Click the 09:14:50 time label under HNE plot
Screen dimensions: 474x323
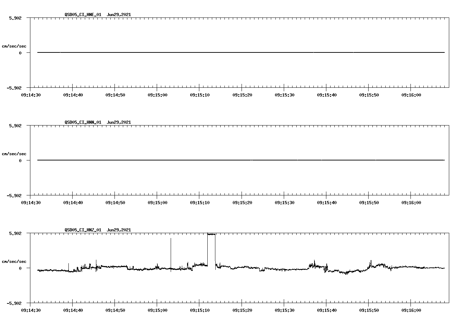click(115, 95)
